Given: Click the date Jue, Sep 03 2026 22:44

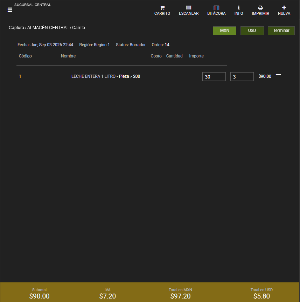Looking at the screenshot, I should [52, 45].
